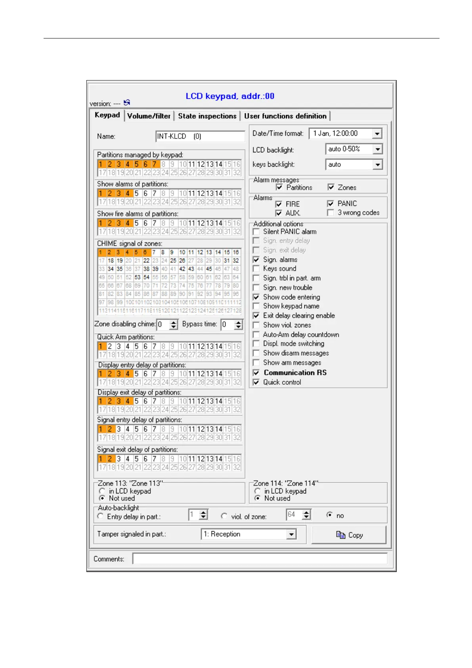Select partition 5 in Show fire alarms
Screen dimensions: 472x668
pos(137,223)
